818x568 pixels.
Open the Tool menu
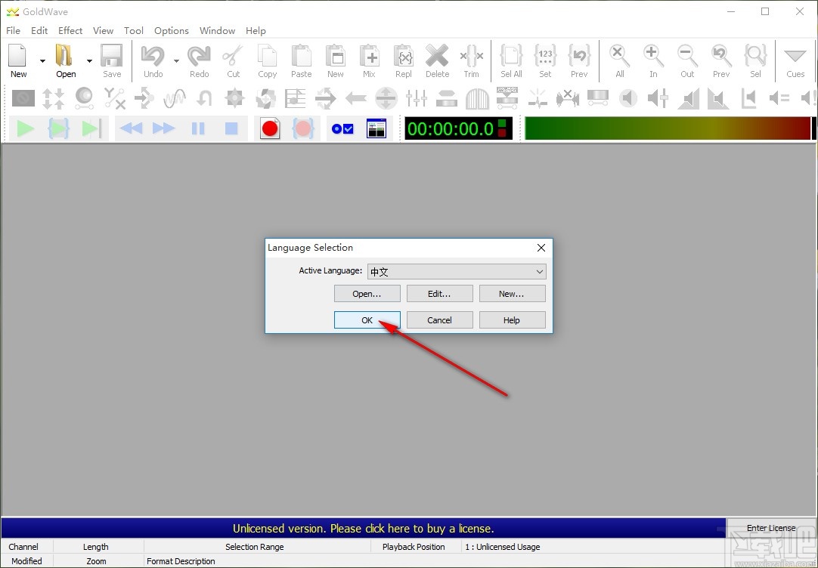click(134, 31)
